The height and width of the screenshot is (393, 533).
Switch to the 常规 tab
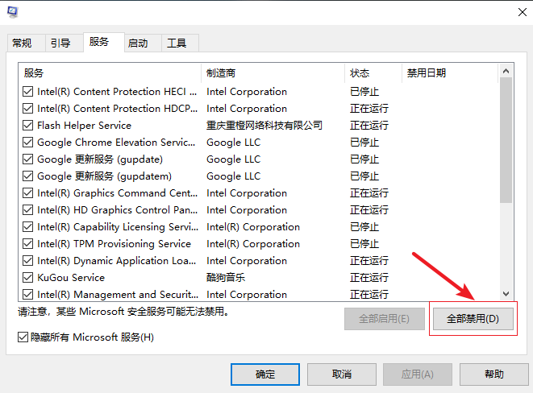tap(23, 43)
